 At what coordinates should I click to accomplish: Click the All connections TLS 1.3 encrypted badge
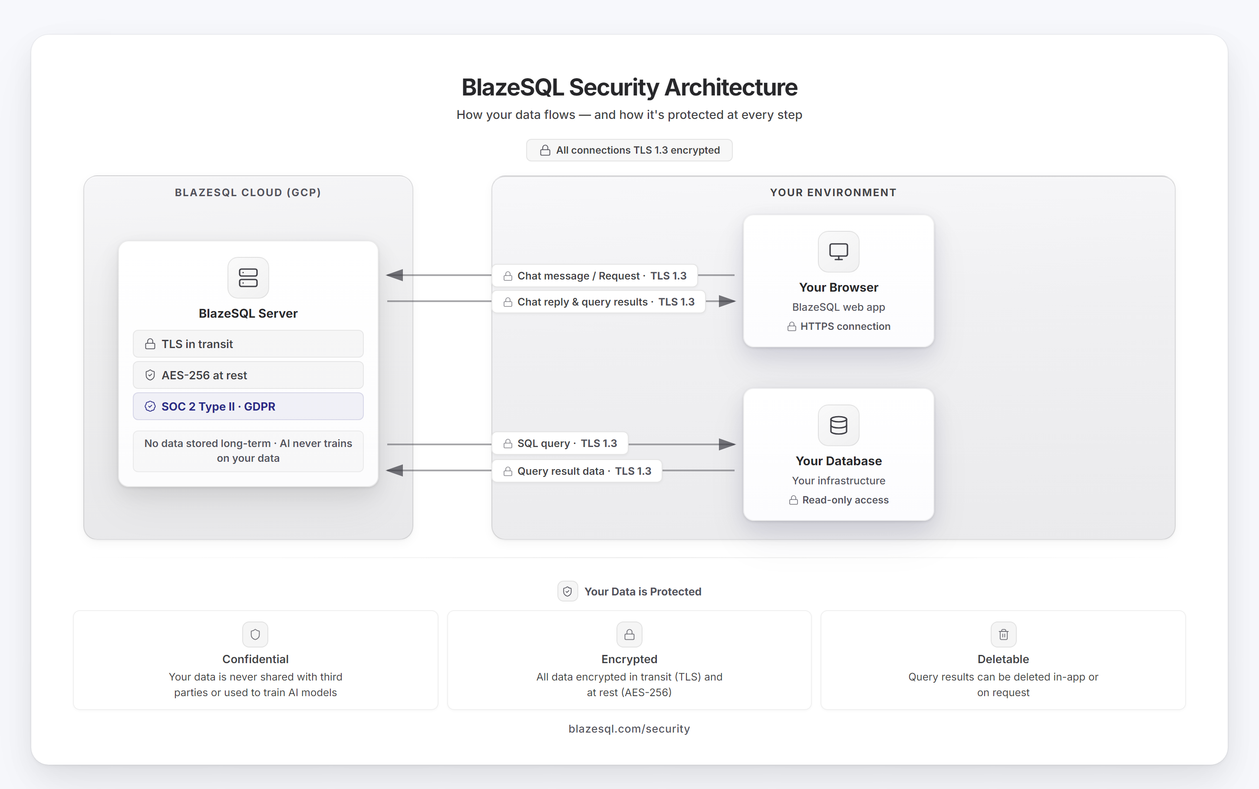(629, 150)
